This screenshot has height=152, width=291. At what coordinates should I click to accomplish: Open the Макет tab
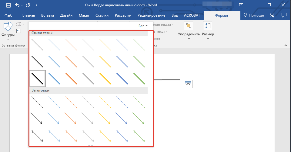click(x=84, y=15)
